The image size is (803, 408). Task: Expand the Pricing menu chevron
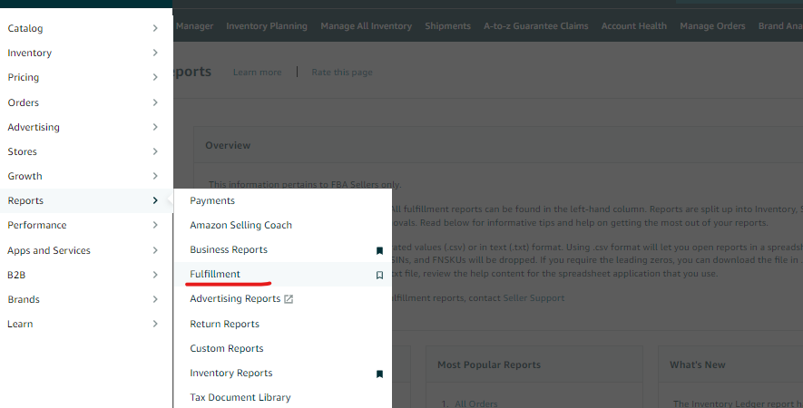pos(155,77)
